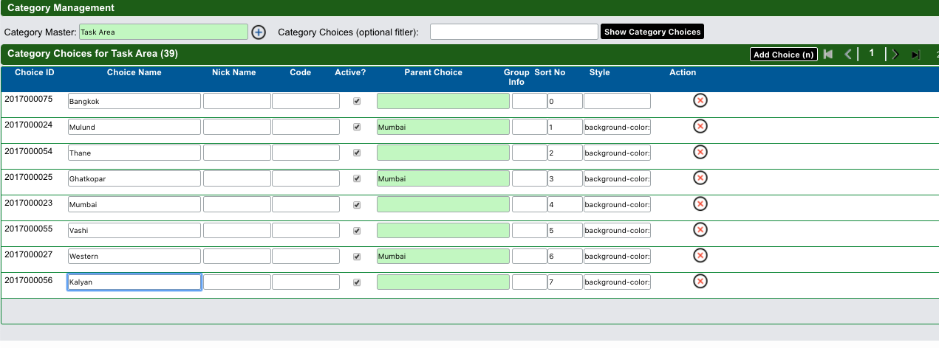Toggle Active checkbox for Mumbai row

pyautogui.click(x=357, y=204)
